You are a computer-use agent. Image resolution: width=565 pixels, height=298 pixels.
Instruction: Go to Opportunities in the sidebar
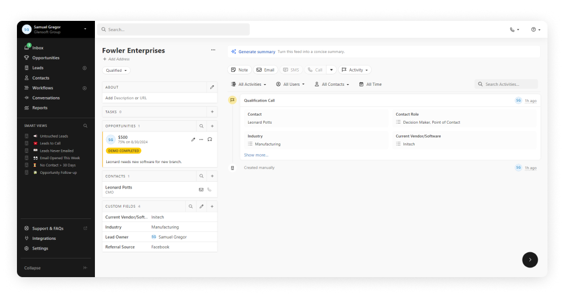[46, 58]
